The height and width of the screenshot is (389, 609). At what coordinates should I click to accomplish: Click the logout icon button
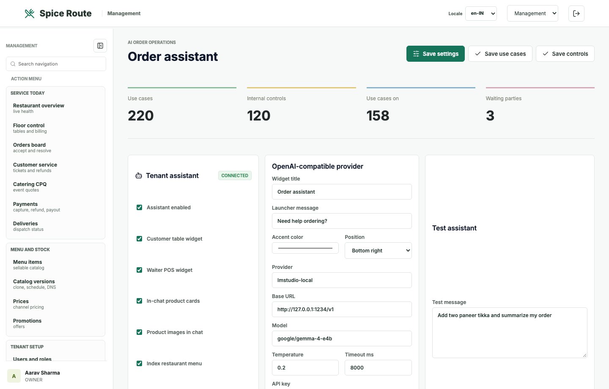pos(576,14)
